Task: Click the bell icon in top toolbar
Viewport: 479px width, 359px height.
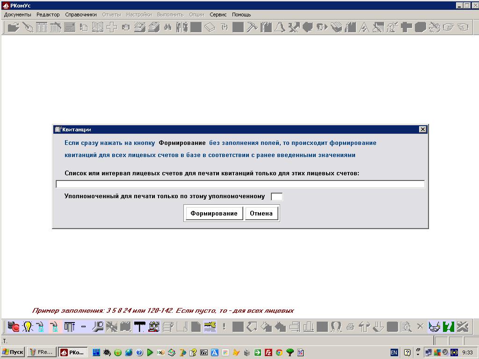Action: click(x=280, y=28)
